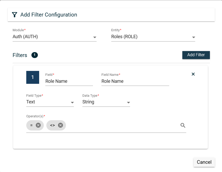Click empty area of Operator(s) input
This screenshot has width=222, height=172.
point(121,126)
